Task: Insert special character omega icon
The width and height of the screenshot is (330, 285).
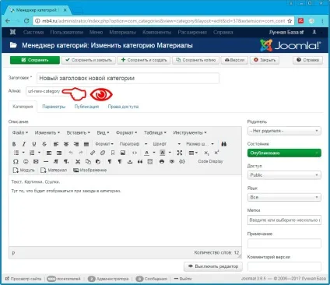Action: click(16, 161)
